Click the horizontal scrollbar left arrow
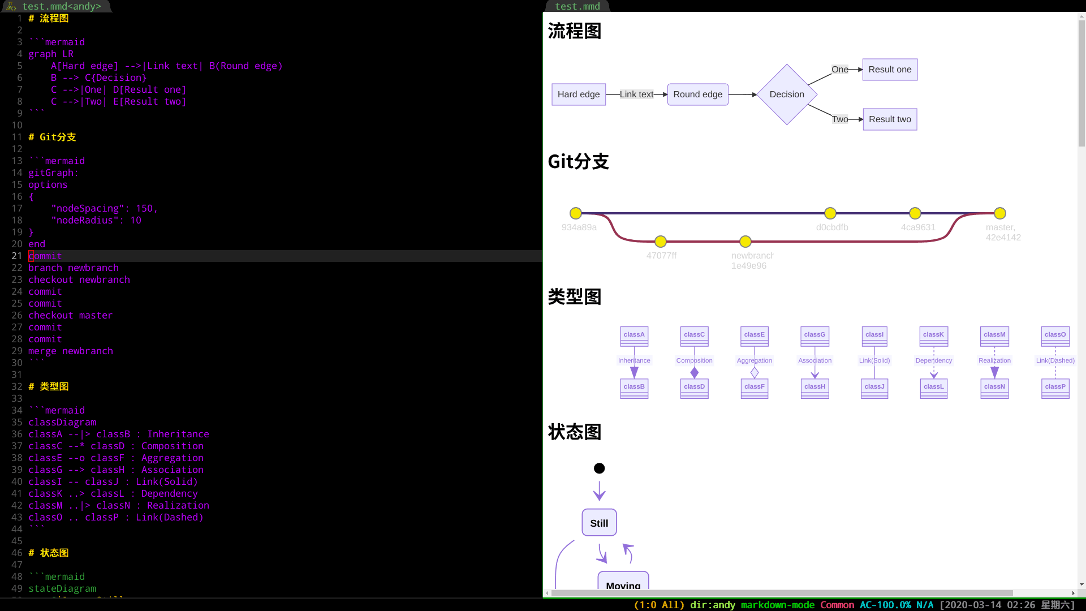Image resolution: width=1086 pixels, height=611 pixels. pyautogui.click(x=547, y=593)
